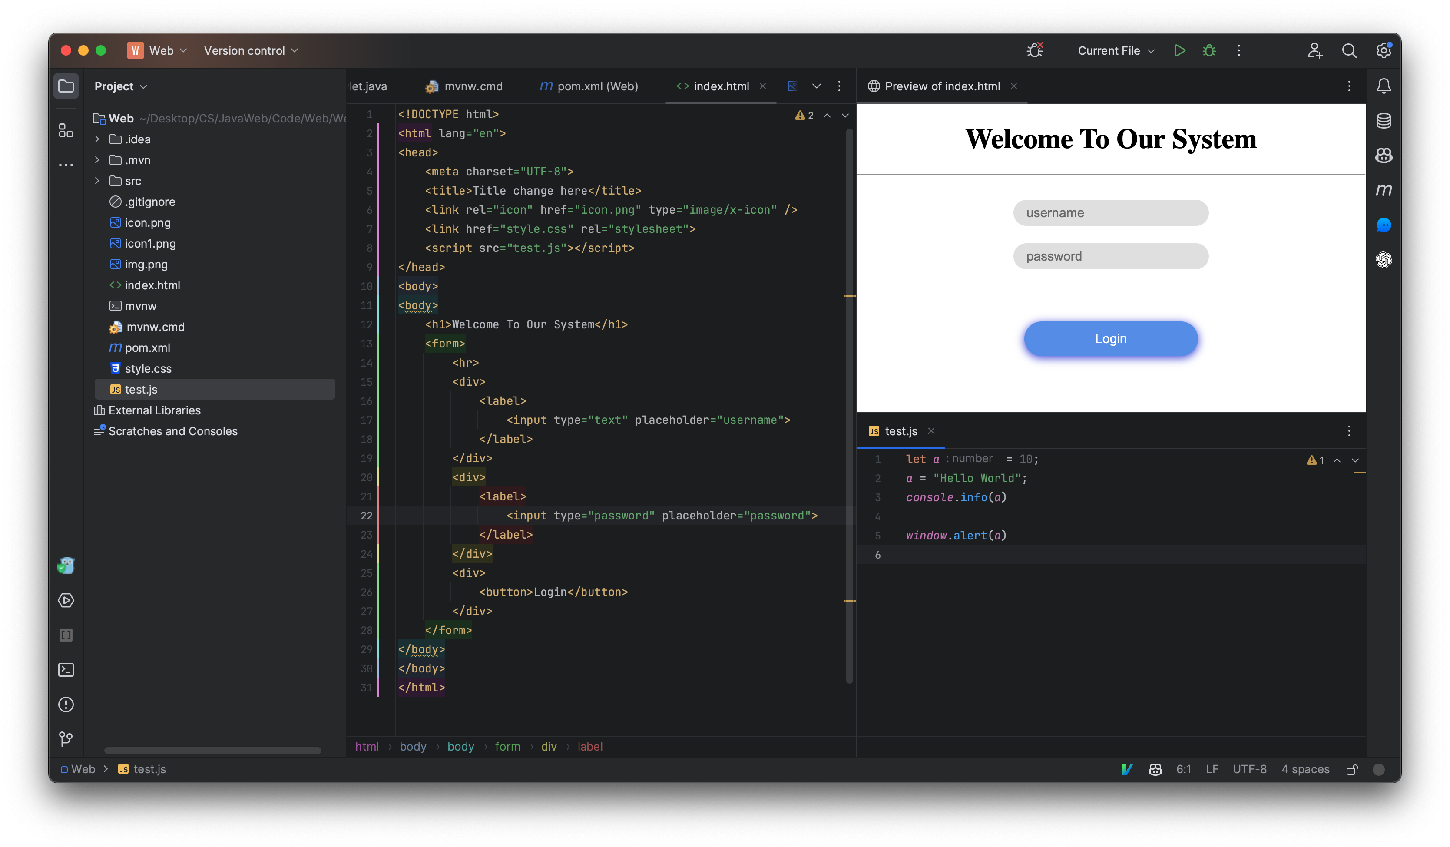Open the Maven tool window icon
The image size is (1450, 847).
[x=1384, y=190]
